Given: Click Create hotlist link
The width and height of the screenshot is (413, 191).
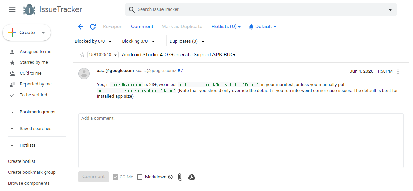Looking at the screenshot, I should pyautogui.click(x=22, y=161).
